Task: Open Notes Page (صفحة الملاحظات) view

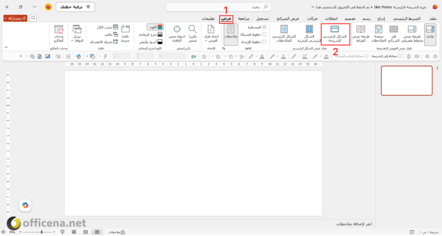Action: (x=379, y=34)
